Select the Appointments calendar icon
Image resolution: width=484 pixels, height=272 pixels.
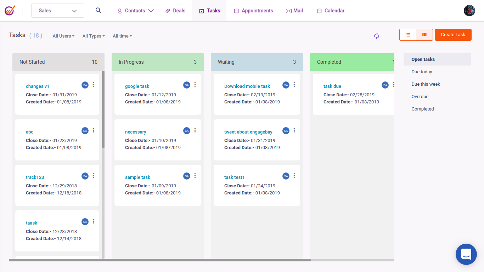click(x=236, y=11)
